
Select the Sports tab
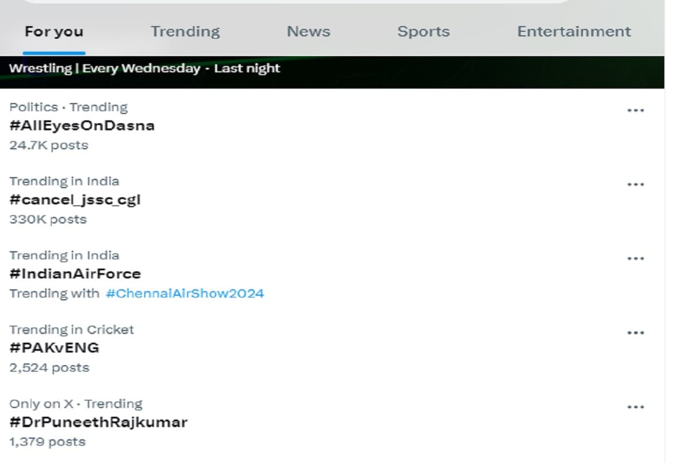(423, 31)
